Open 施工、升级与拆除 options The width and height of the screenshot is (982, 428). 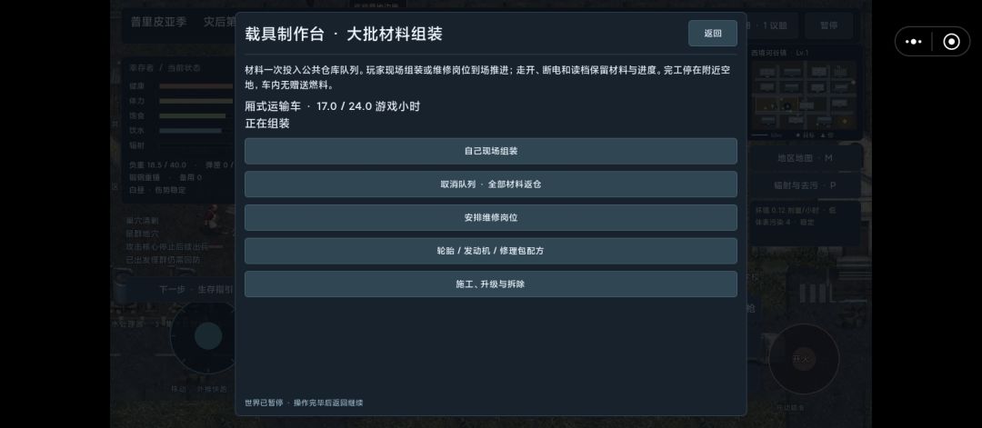490,284
